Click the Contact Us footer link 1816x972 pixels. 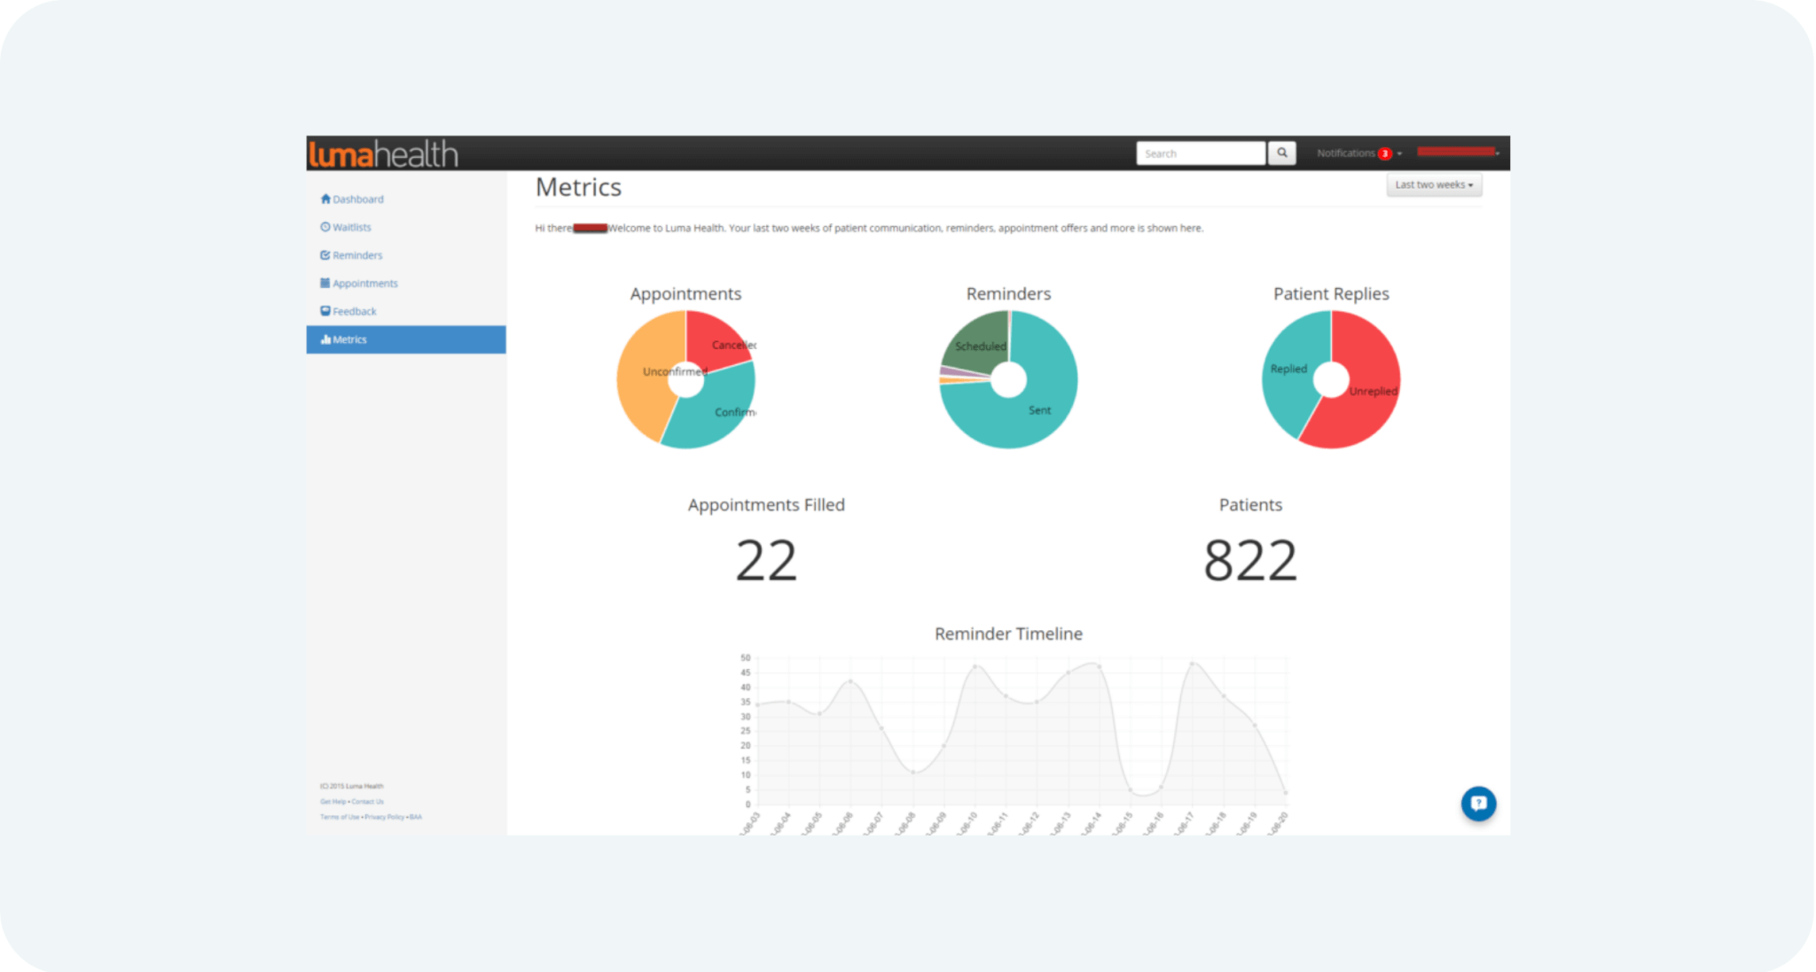coord(368,802)
